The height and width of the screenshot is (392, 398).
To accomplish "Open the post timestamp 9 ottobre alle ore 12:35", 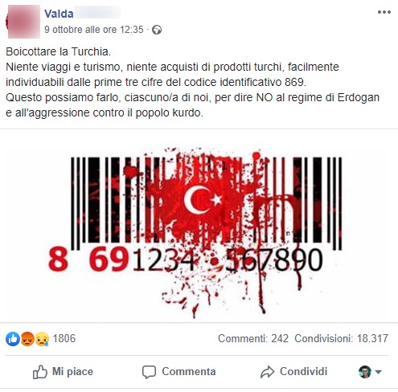I will point(94,30).
